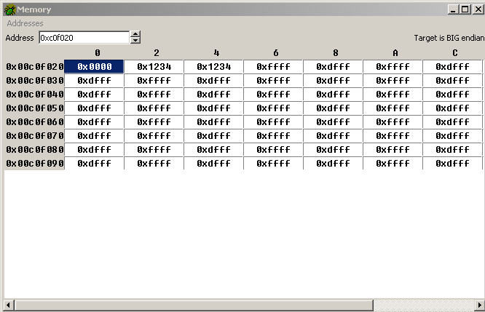Close the Memory window
Viewport: 485px width, 312px height.
478,9
